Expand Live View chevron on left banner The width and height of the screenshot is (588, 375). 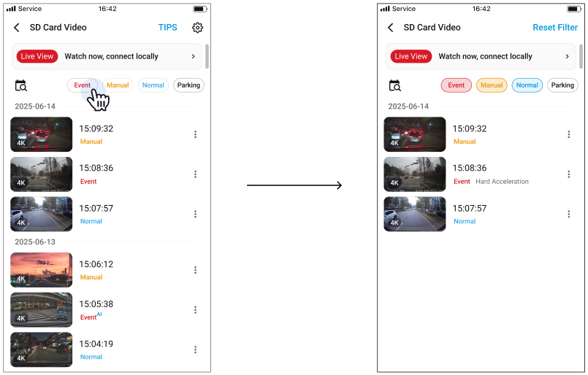[x=193, y=56]
